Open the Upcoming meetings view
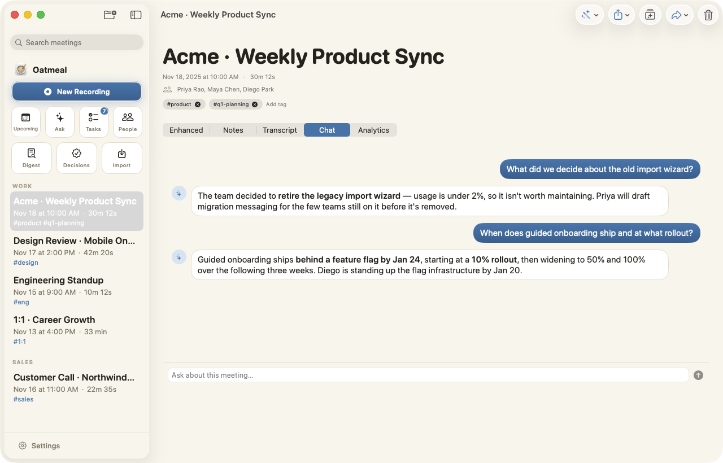The width and height of the screenshot is (723, 463). click(x=26, y=122)
